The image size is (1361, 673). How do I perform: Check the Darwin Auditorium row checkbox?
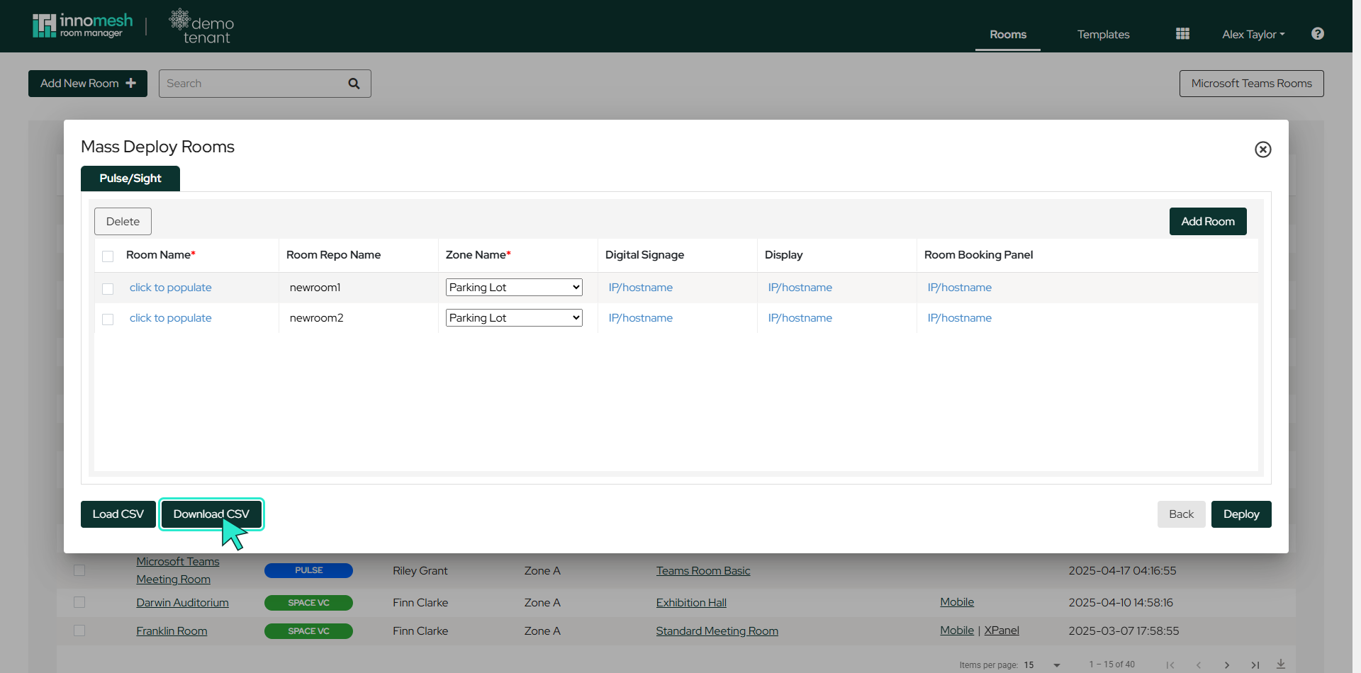(79, 602)
